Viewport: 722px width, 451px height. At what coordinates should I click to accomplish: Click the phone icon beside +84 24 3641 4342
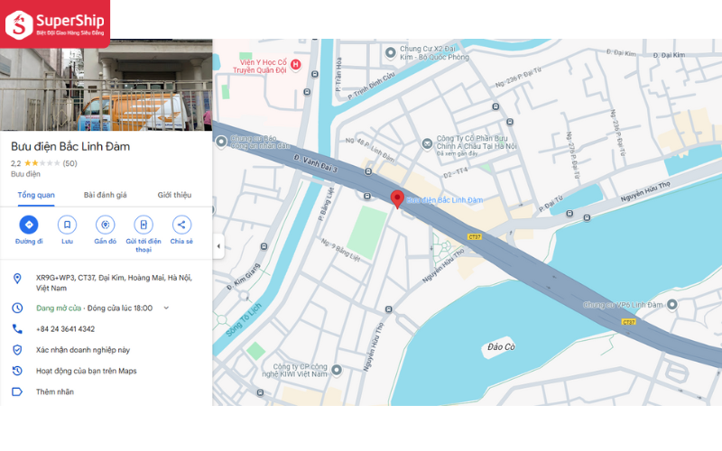pos(17,328)
